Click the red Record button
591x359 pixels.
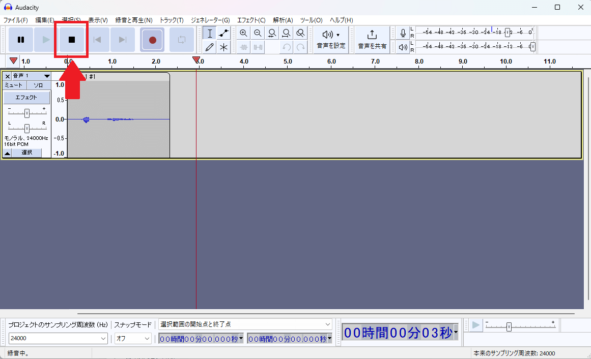tap(152, 40)
